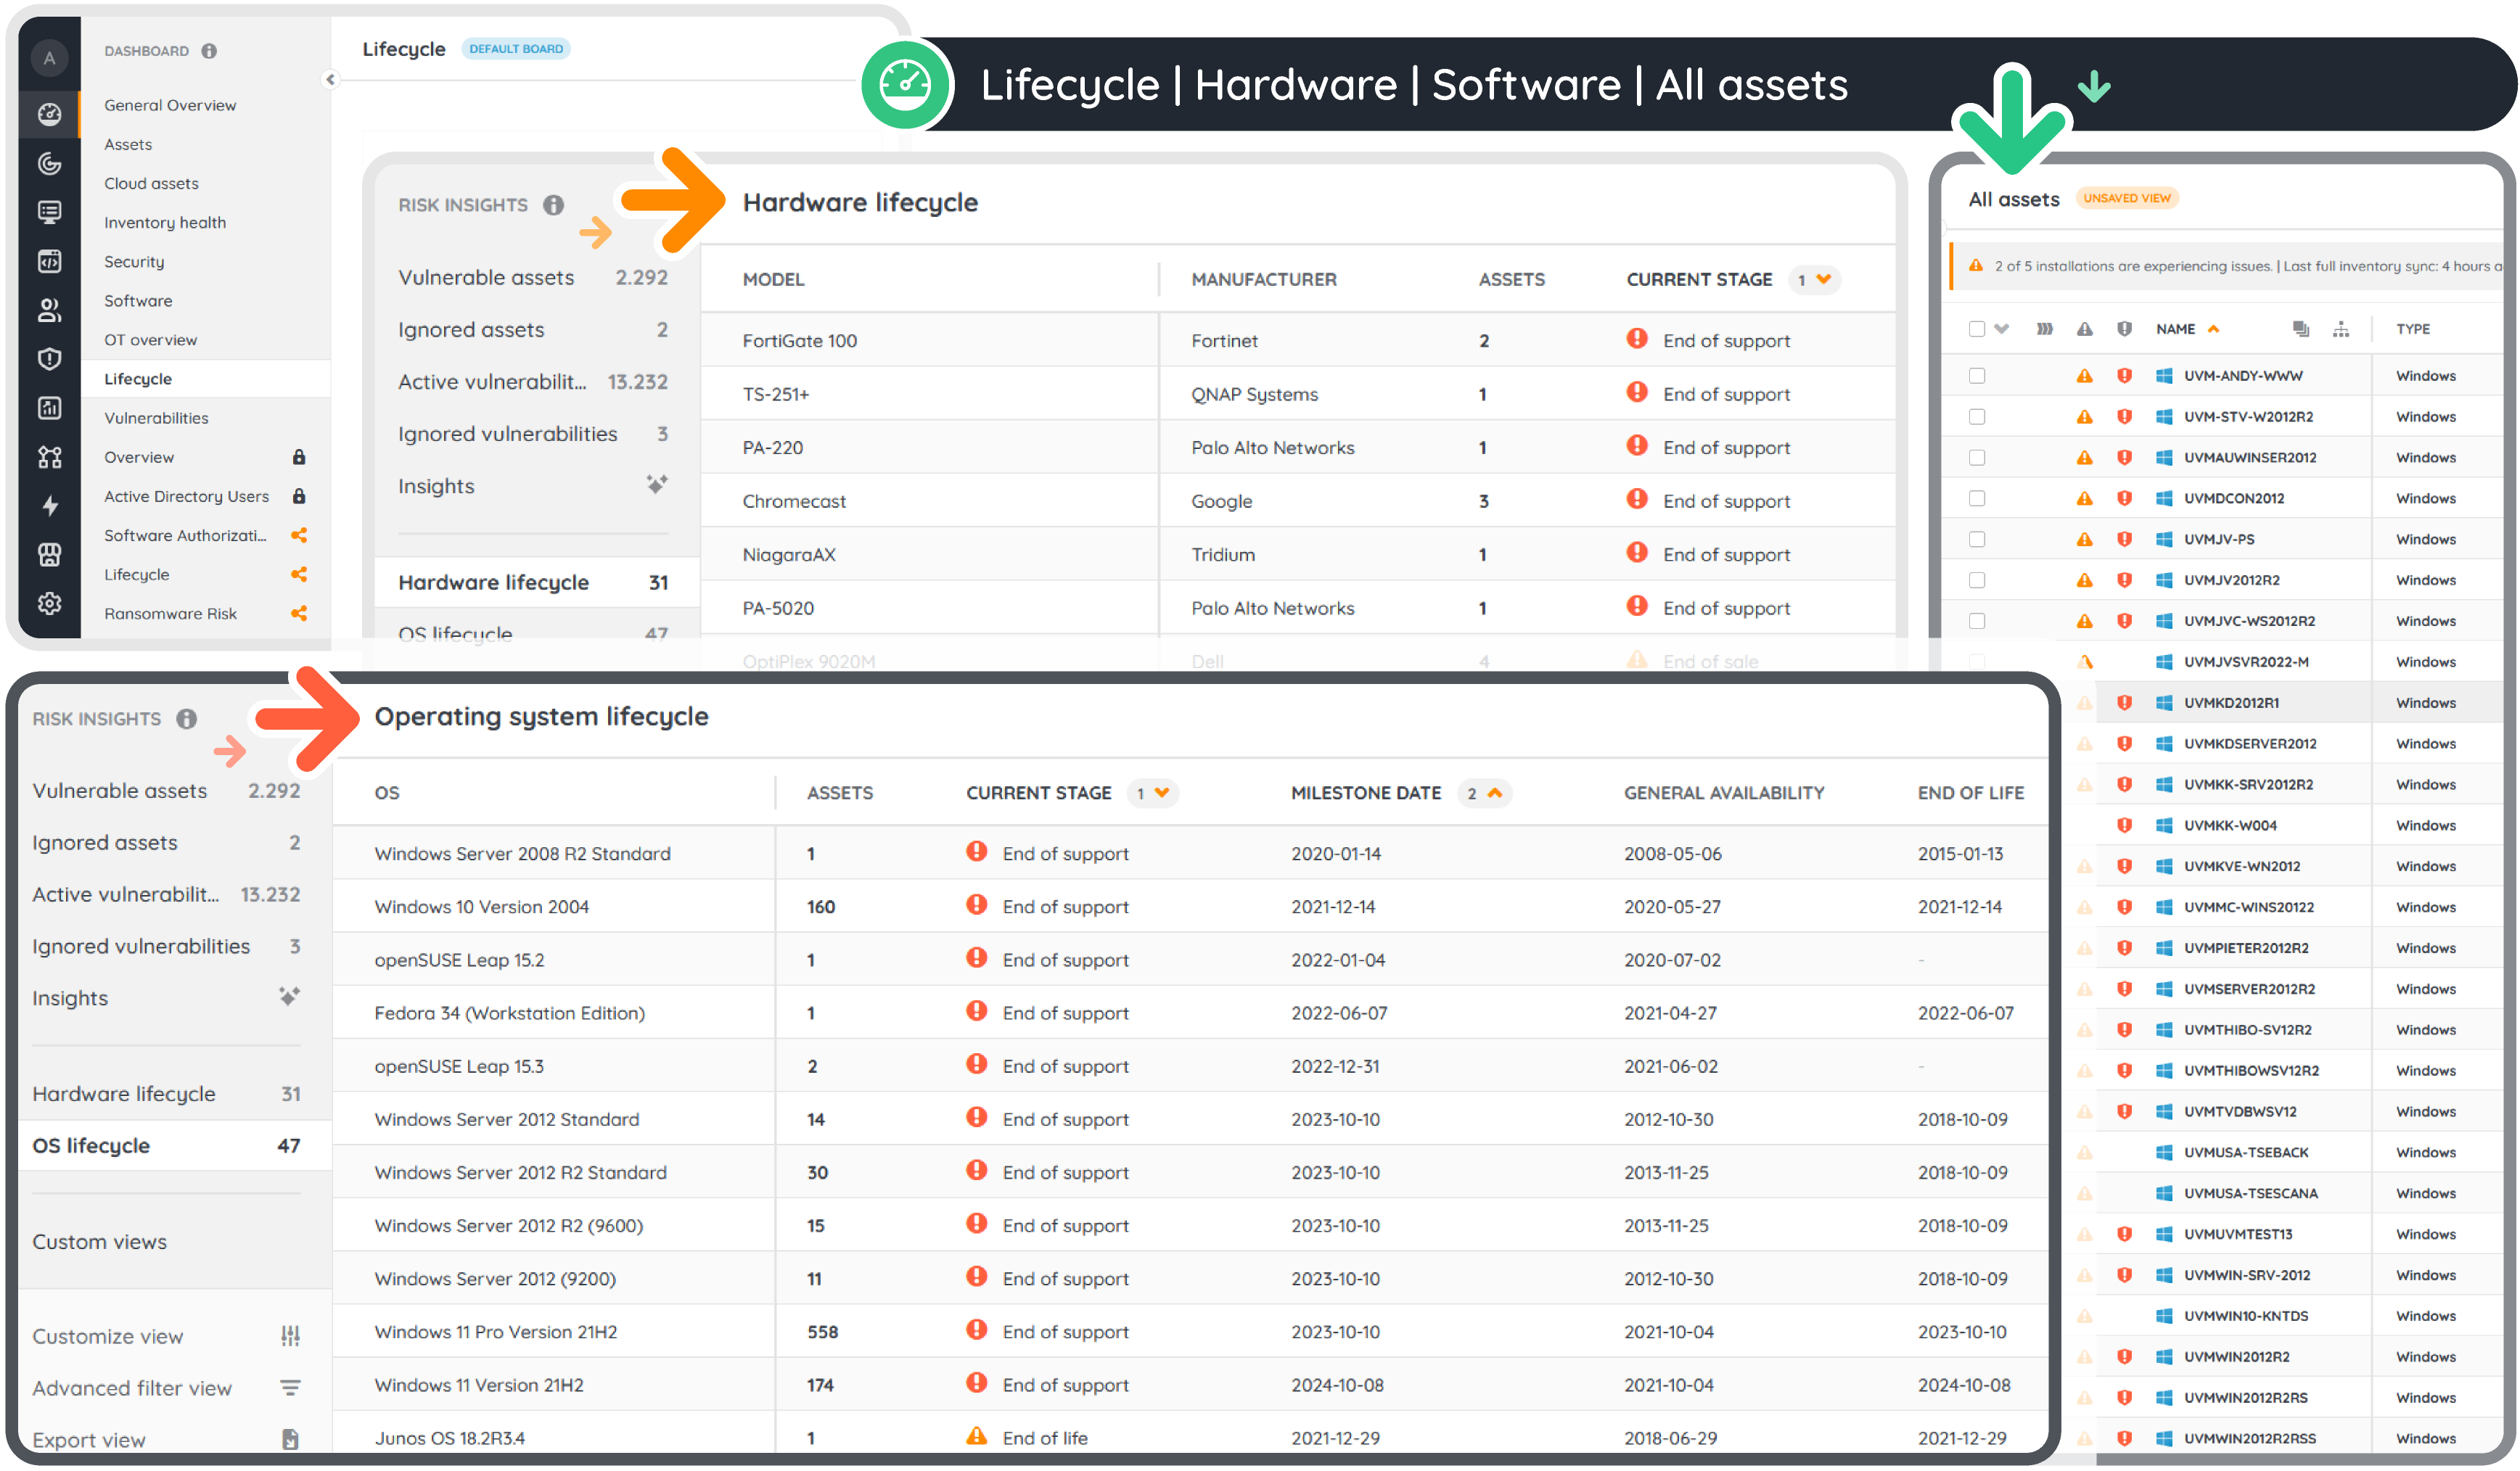Screen dimensions: 2520x1471
Task: Open the Windows Server 2012 Standard OS row
Action: (507, 1119)
